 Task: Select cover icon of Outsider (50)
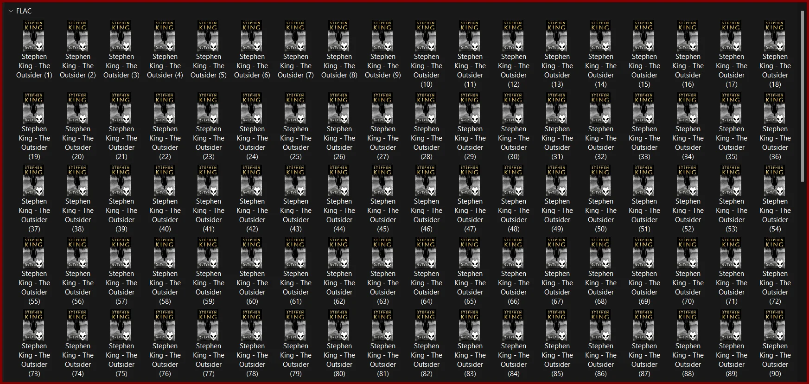coord(601,180)
